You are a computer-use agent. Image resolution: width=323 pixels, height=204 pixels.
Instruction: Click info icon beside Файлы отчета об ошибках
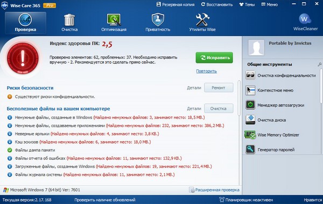click(10, 158)
